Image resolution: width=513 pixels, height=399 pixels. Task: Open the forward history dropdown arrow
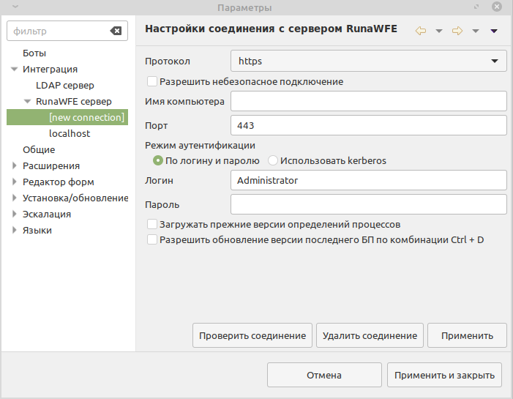tap(476, 31)
